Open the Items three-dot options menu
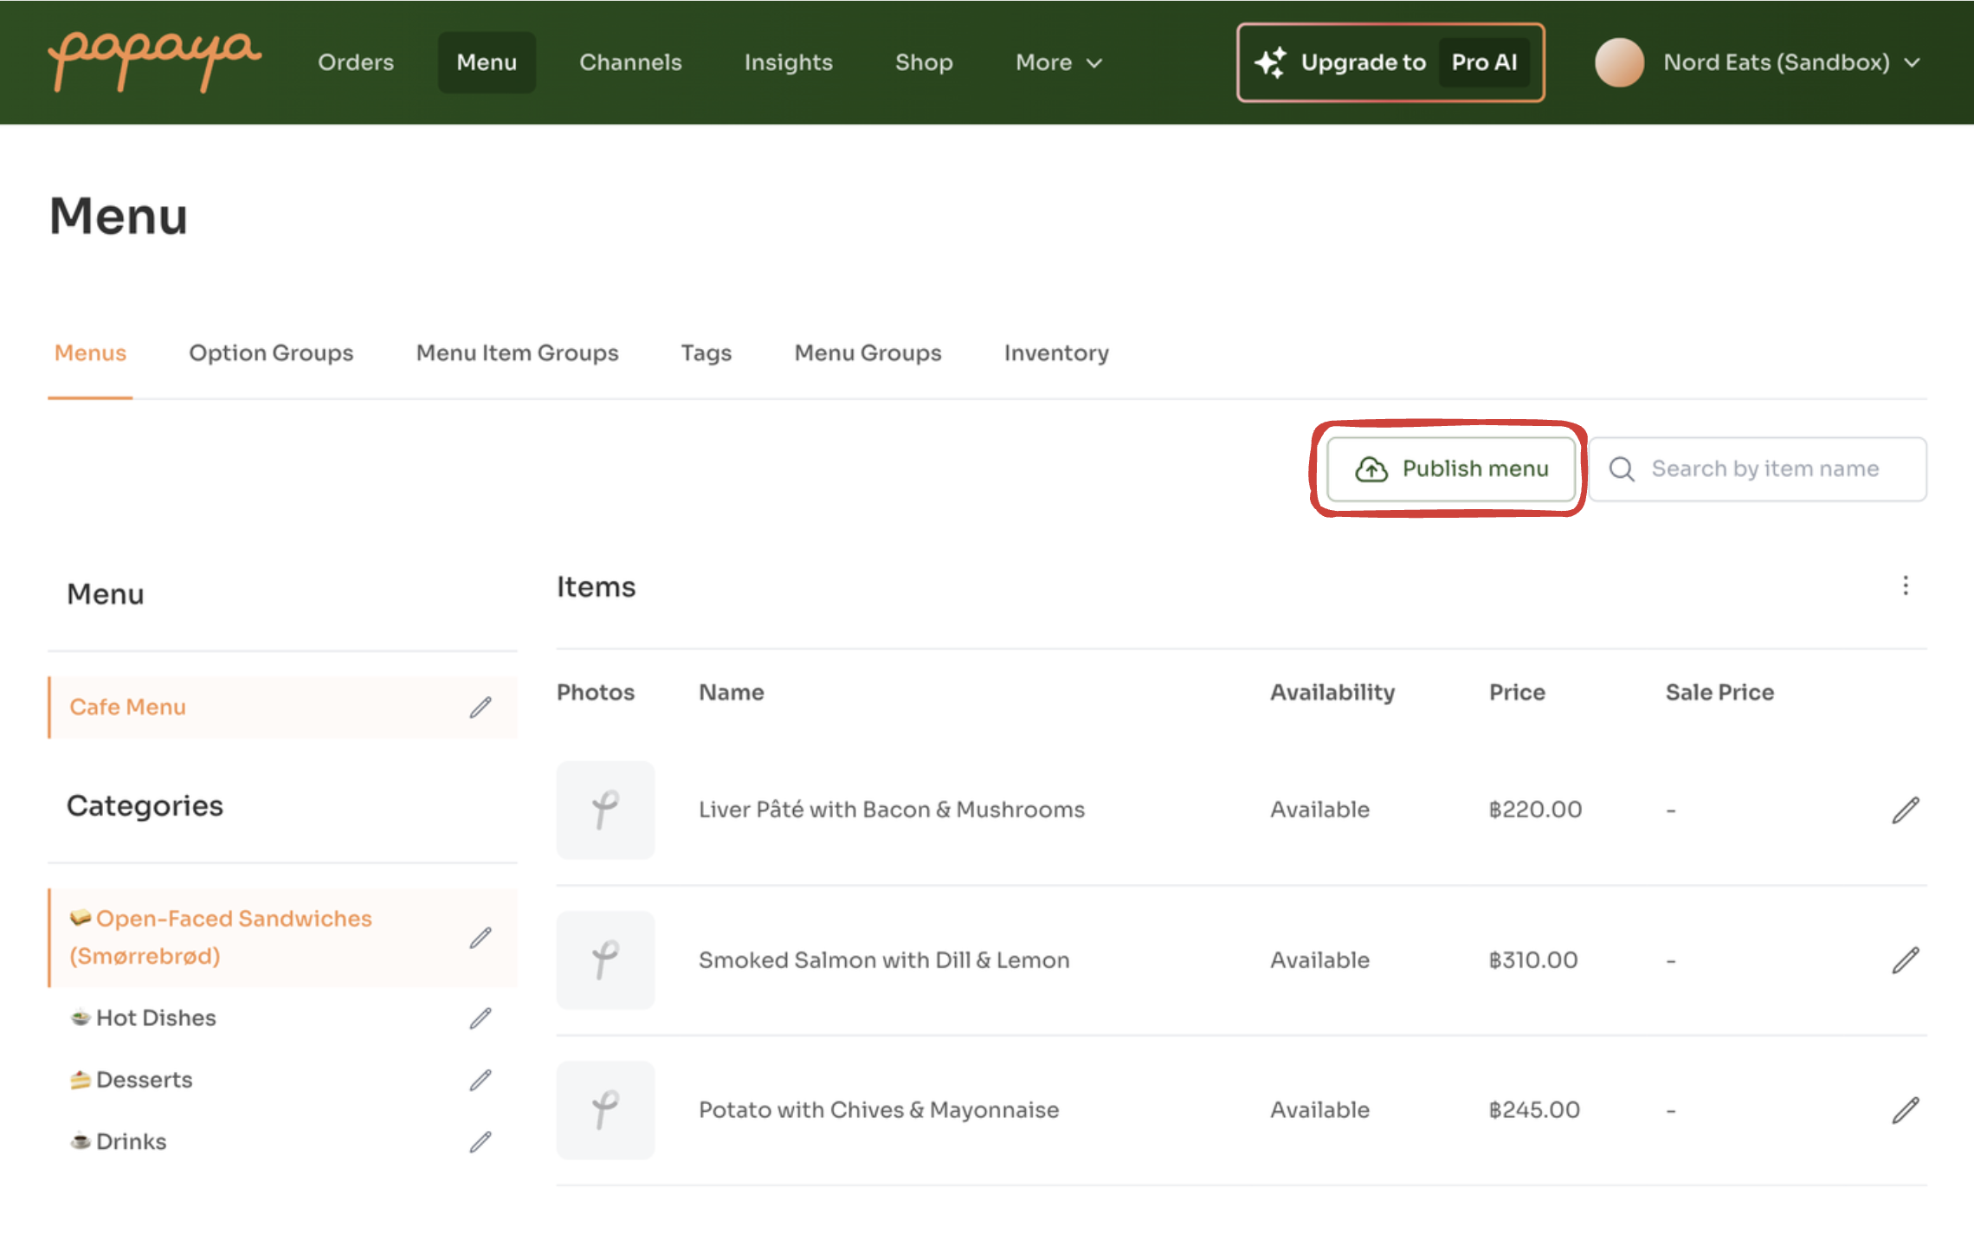Image resolution: width=1974 pixels, height=1233 pixels. (1905, 586)
